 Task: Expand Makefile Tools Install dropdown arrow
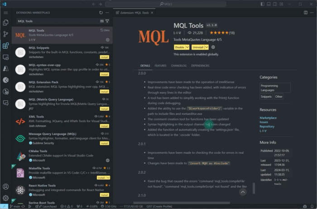click(x=108, y=178)
